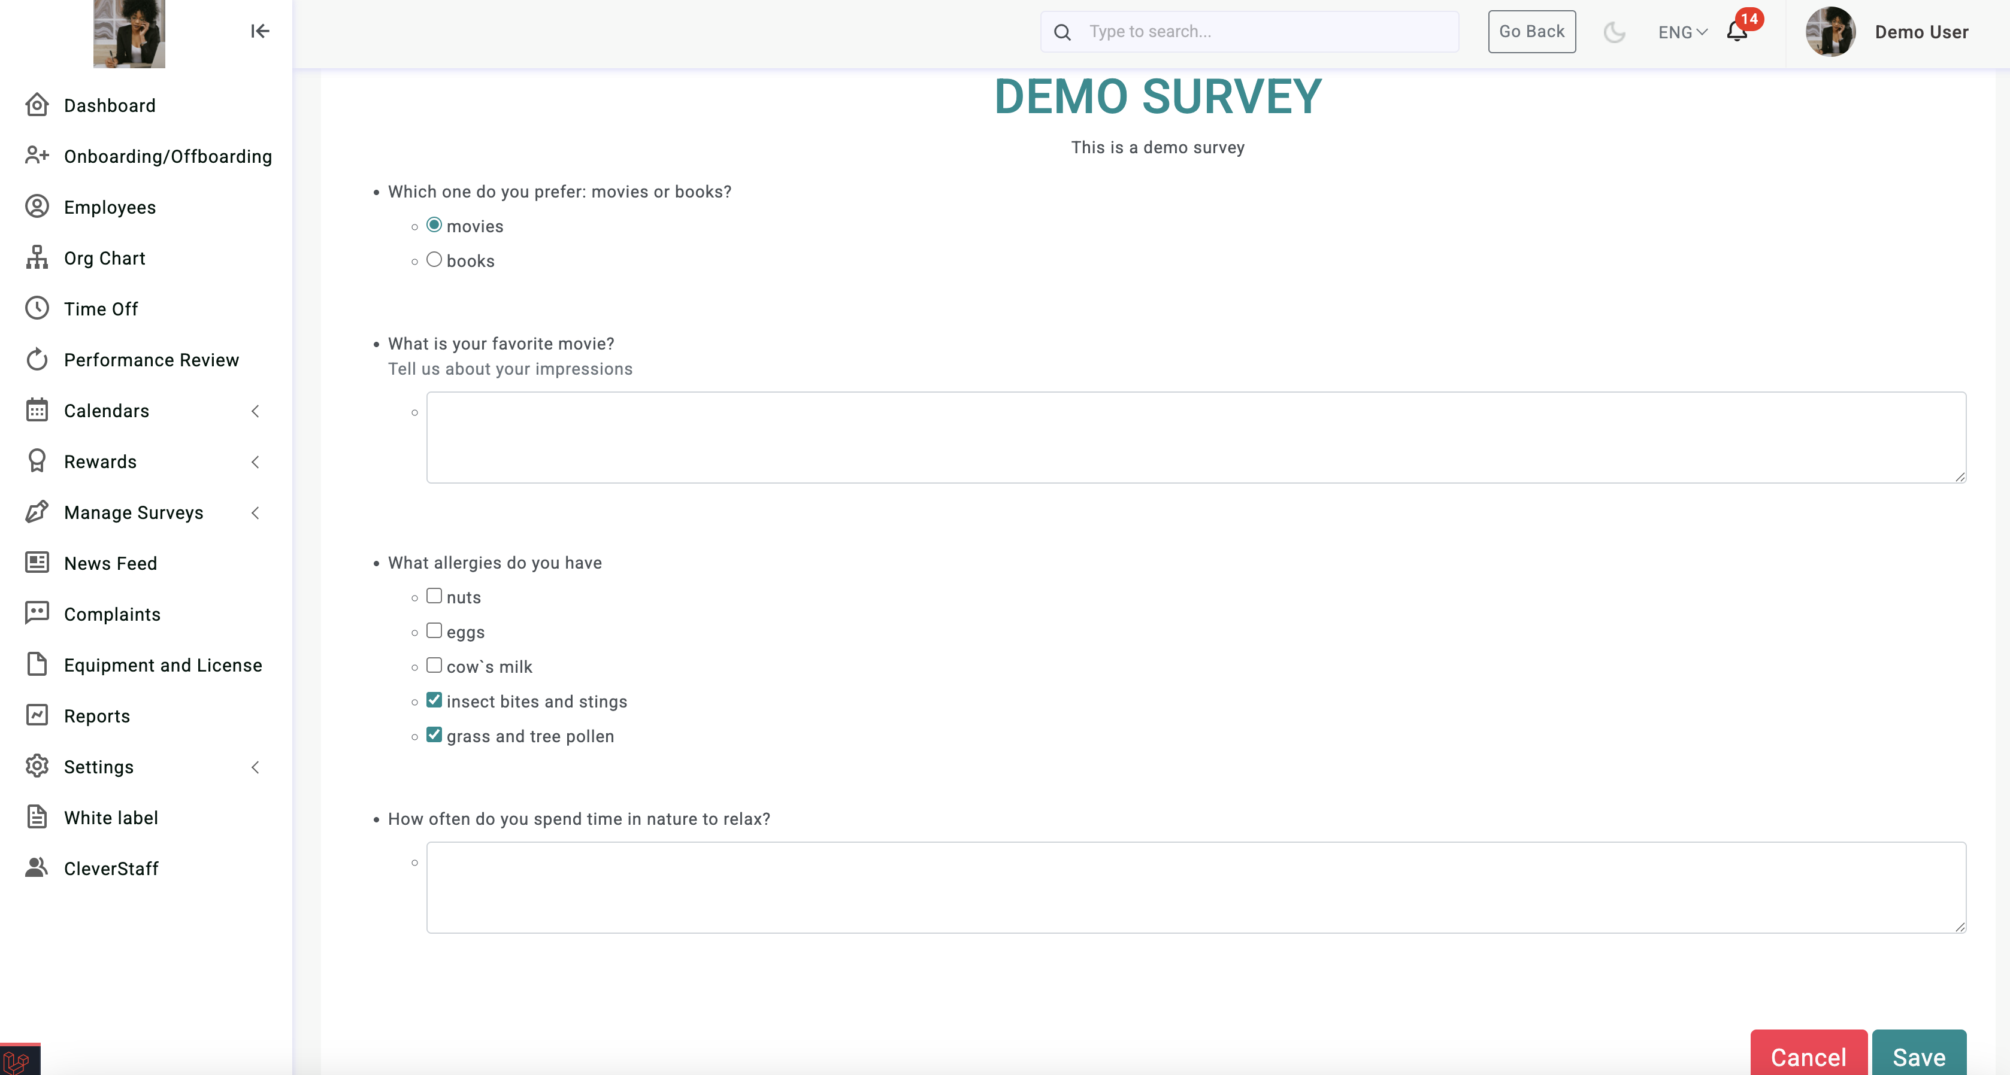The width and height of the screenshot is (2010, 1075).
Task: Check the nuts allergy checkbox
Action: (x=434, y=596)
